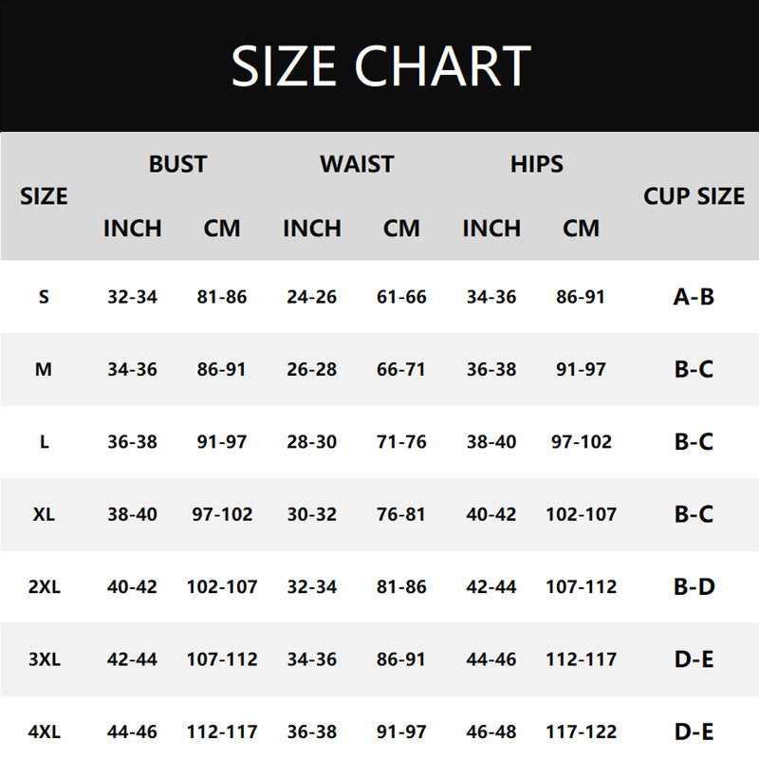Select the M size row label
759x759 pixels.
coord(44,369)
